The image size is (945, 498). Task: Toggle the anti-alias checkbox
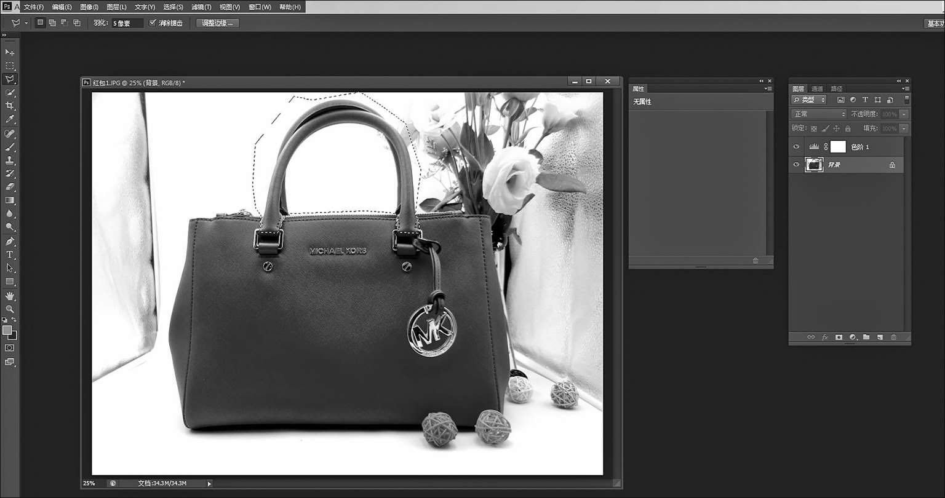click(x=153, y=23)
